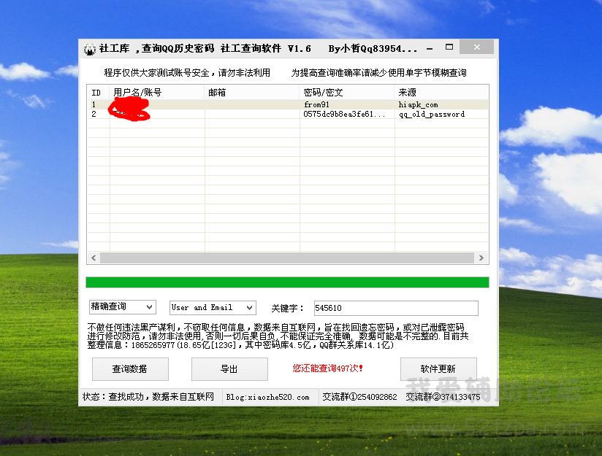Sort by the 密码/密文 column header

pos(347,93)
